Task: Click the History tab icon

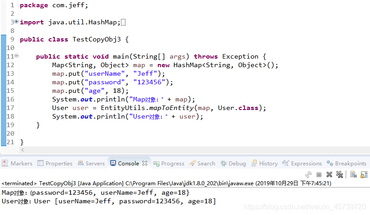Action: (x=254, y=163)
